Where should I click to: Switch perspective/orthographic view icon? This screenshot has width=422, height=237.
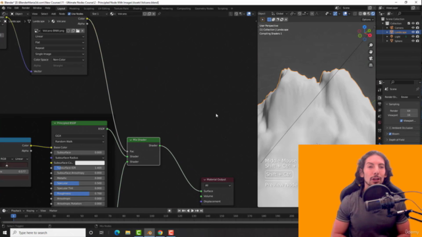(371, 65)
